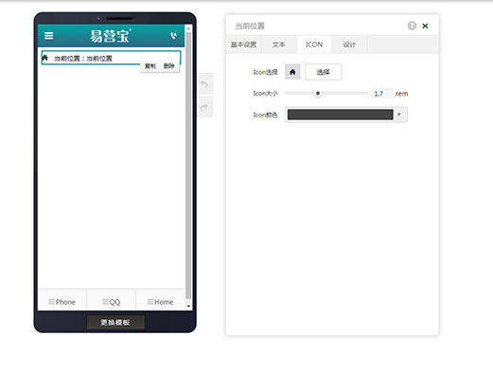Click the 更换模板 button below phone
Viewport: 493px width, 372px height.
tap(115, 322)
